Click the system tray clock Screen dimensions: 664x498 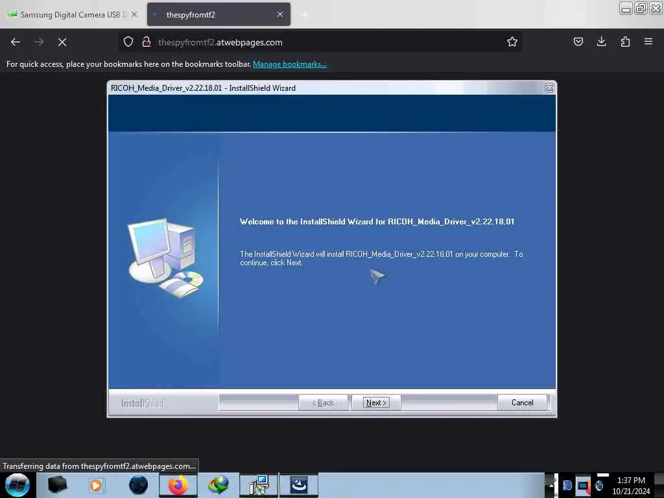coord(631,485)
